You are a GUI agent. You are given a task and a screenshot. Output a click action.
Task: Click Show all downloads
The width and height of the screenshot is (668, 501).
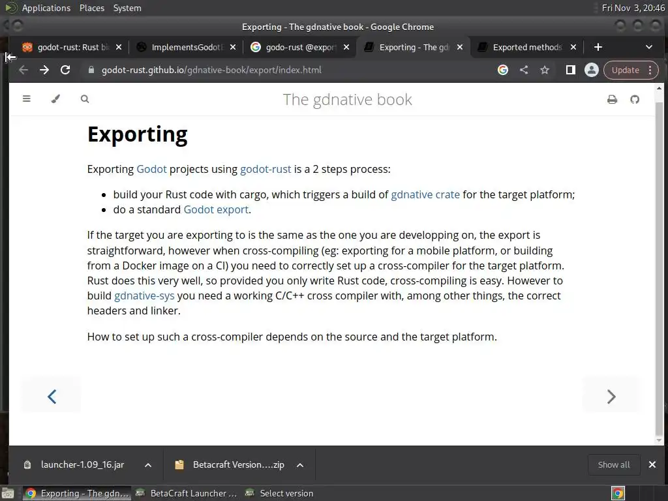point(613,464)
